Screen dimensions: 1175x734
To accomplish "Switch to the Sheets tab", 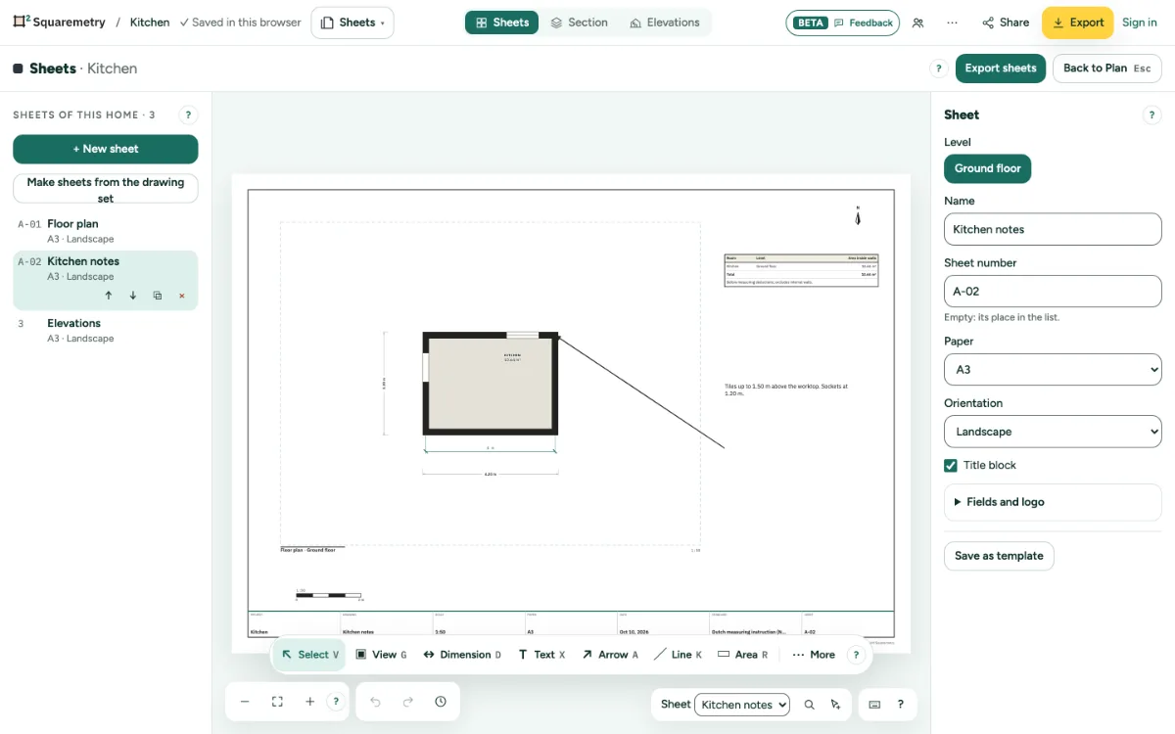I will pos(501,23).
